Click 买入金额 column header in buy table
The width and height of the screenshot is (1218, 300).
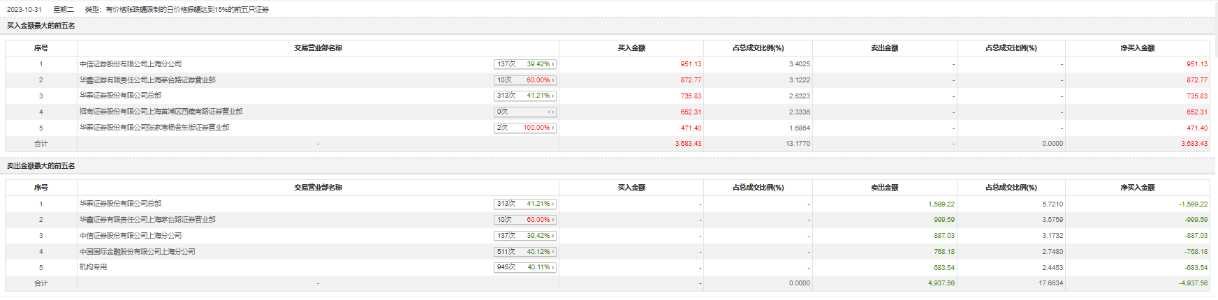point(631,48)
